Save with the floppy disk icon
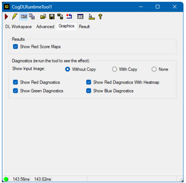This screenshot has height=183, width=186. point(52,17)
